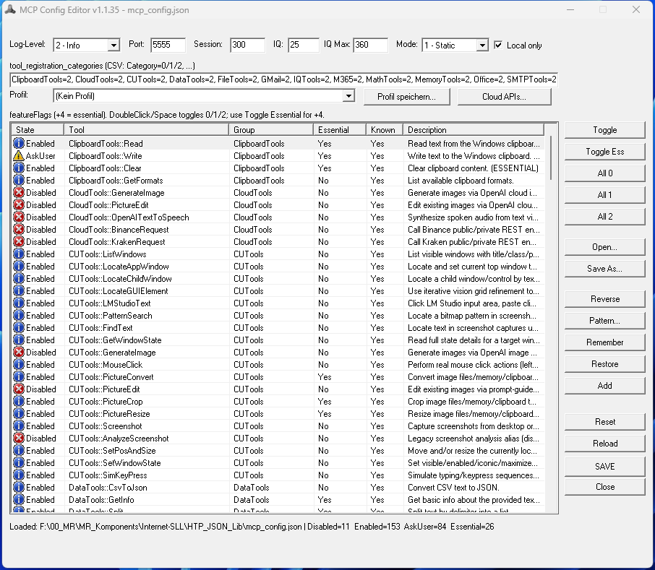
Task: Uncheck the Local only checkbox
Action: tap(498, 45)
